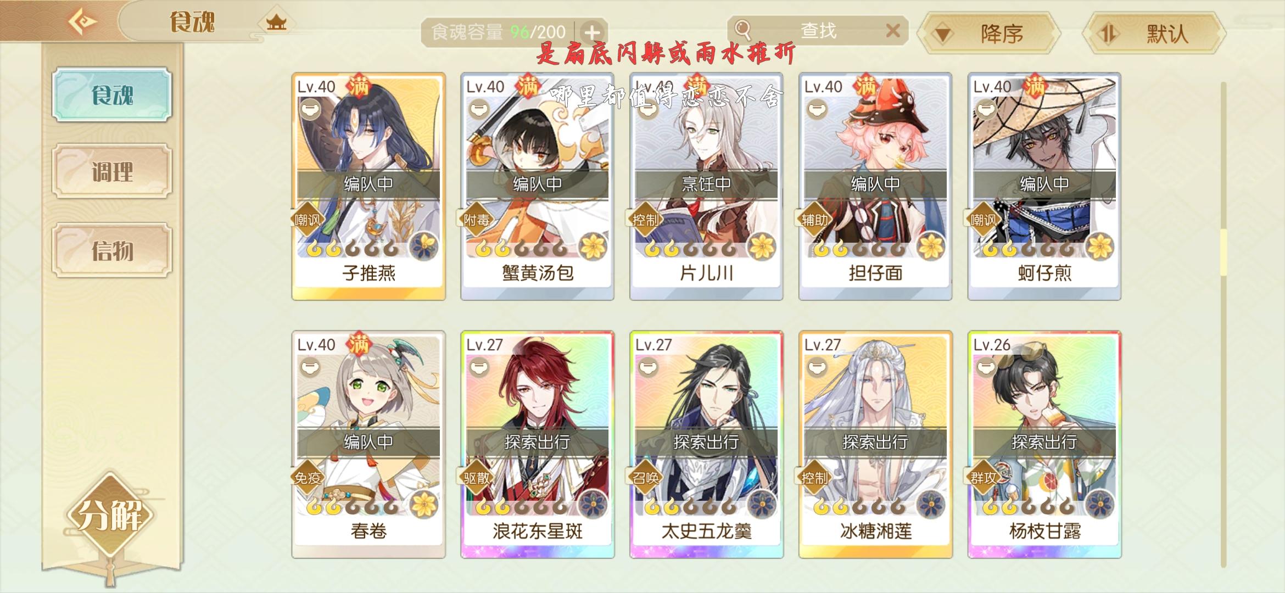Click the 分解 button
The image size is (1285, 593).
(x=110, y=514)
